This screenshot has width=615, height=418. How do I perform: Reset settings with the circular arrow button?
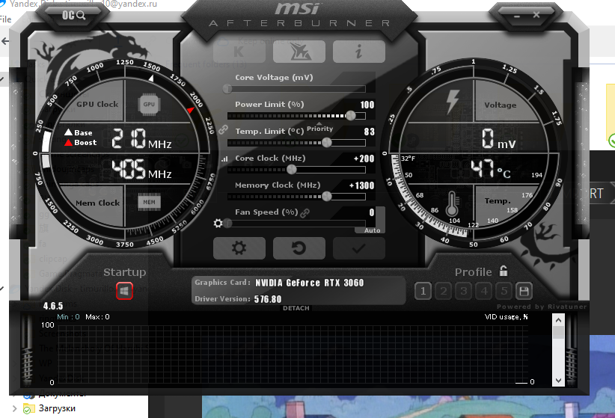[x=299, y=248]
